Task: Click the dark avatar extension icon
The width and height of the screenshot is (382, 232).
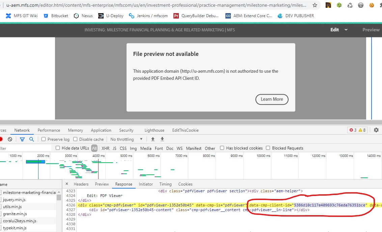Action: [328, 5]
